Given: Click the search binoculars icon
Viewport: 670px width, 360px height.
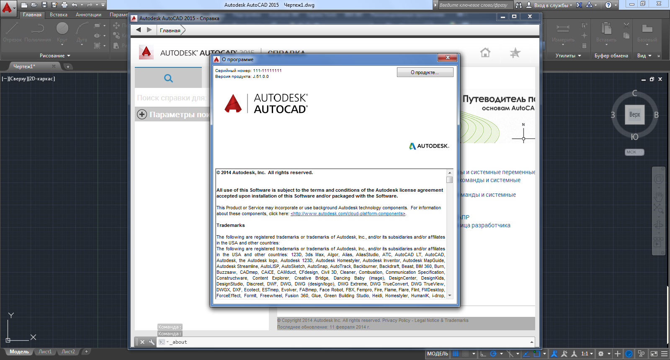Looking at the screenshot, I should coord(519,5).
